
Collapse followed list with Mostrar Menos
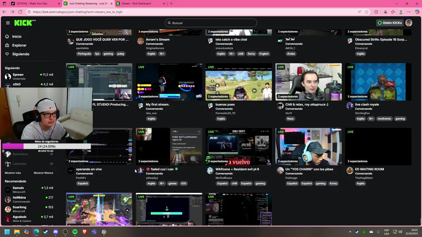(x=43, y=173)
